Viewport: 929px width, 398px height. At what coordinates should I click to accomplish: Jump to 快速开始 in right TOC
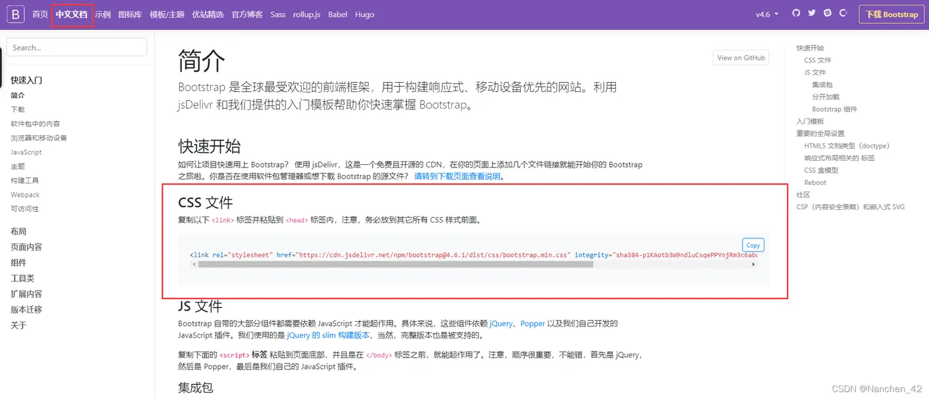coord(810,48)
